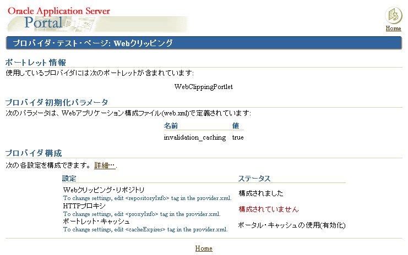Select the WebClippingPortlet text
The height and width of the screenshot is (255, 408).
[204, 87]
